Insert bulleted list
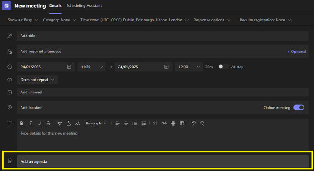The height and width of the screenshot is (171, 314). click(x=135, y=124)
